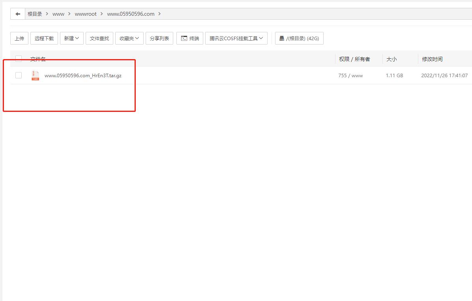This screenshot has width=472, height=301.
Task: Go to wwwroot in breadcrumb
Action: [86, 14]
